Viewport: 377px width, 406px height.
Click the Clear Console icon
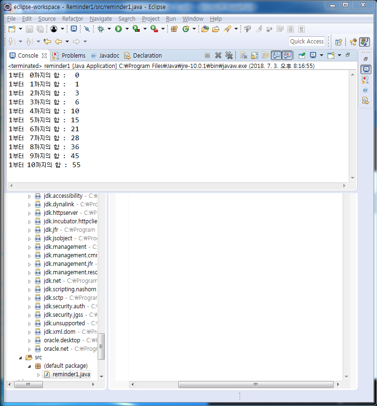(x=243, y=55)
